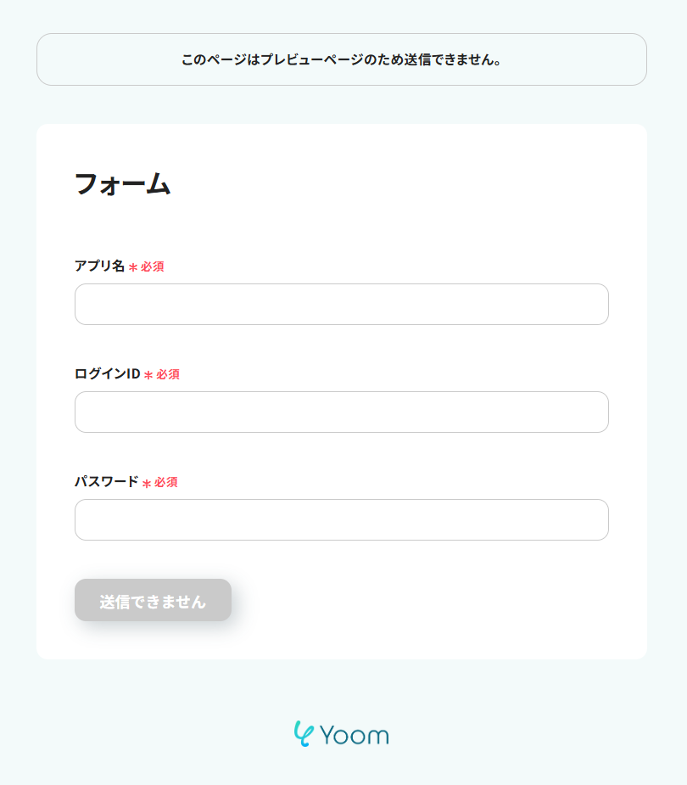Click the Yoom wordmark text in footer
Viewport: 687px width, 785px height.
(355, 735)
